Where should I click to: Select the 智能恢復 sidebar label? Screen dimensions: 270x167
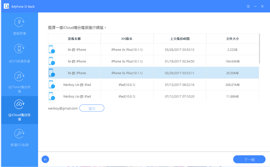19,33
